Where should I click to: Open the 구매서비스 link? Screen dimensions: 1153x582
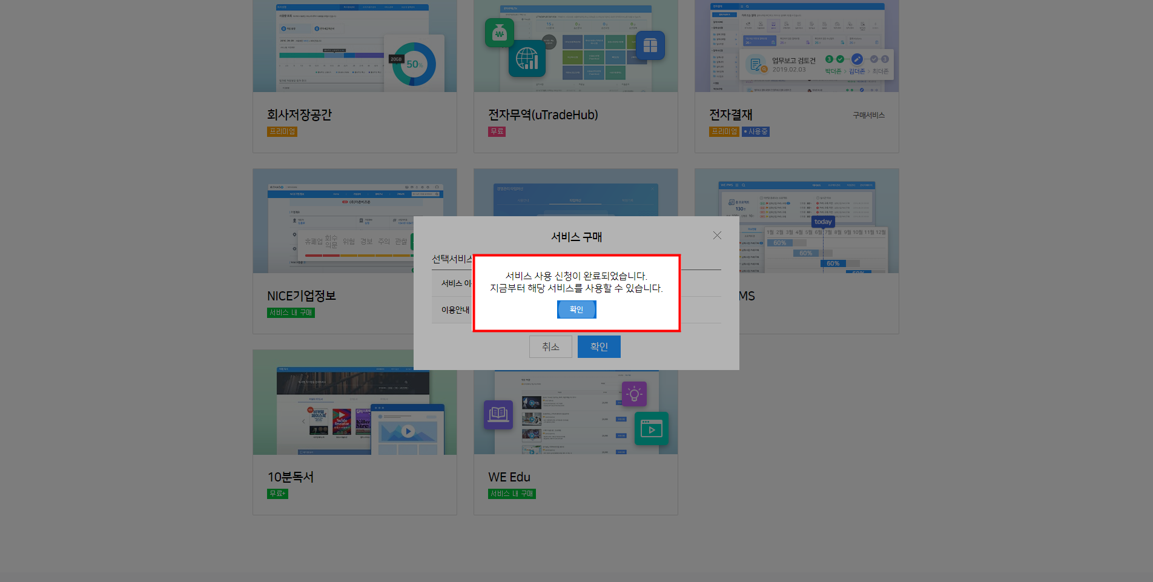tap(868, 115)
